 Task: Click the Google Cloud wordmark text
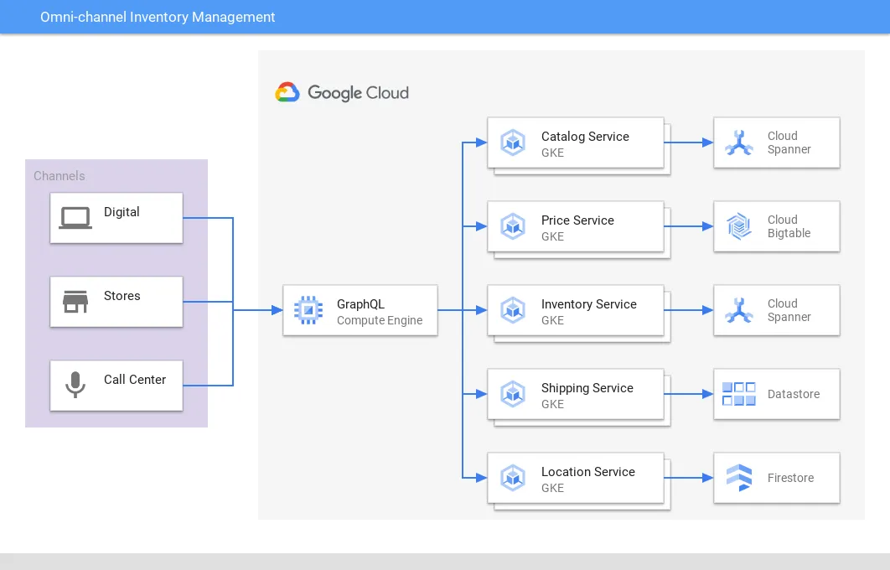(358, 92)
